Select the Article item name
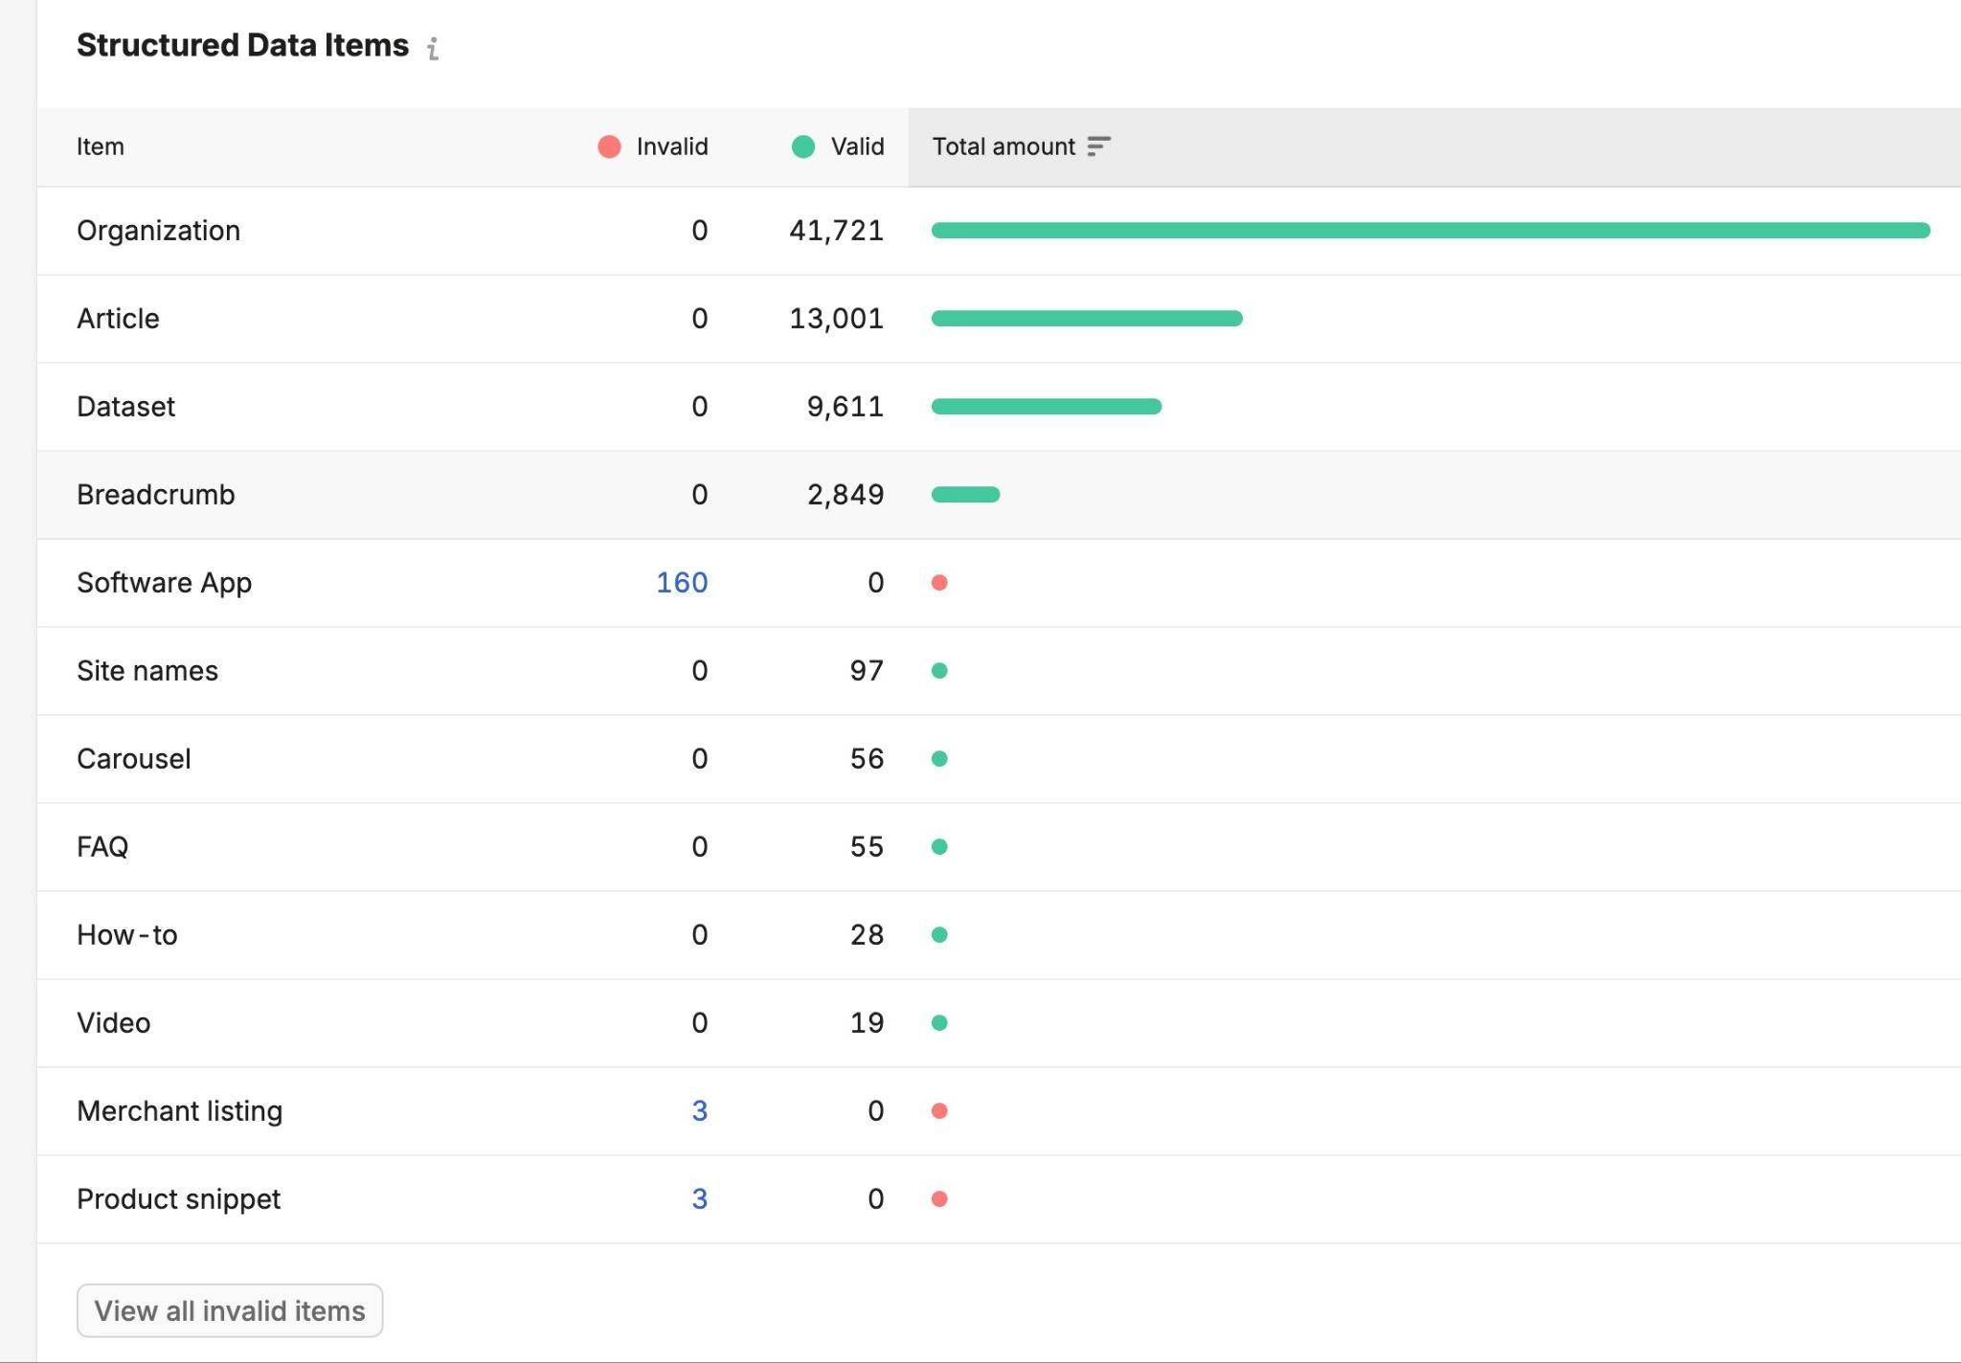The height and width of the screenshot is (1363, 1961). (x=118, y=318)
